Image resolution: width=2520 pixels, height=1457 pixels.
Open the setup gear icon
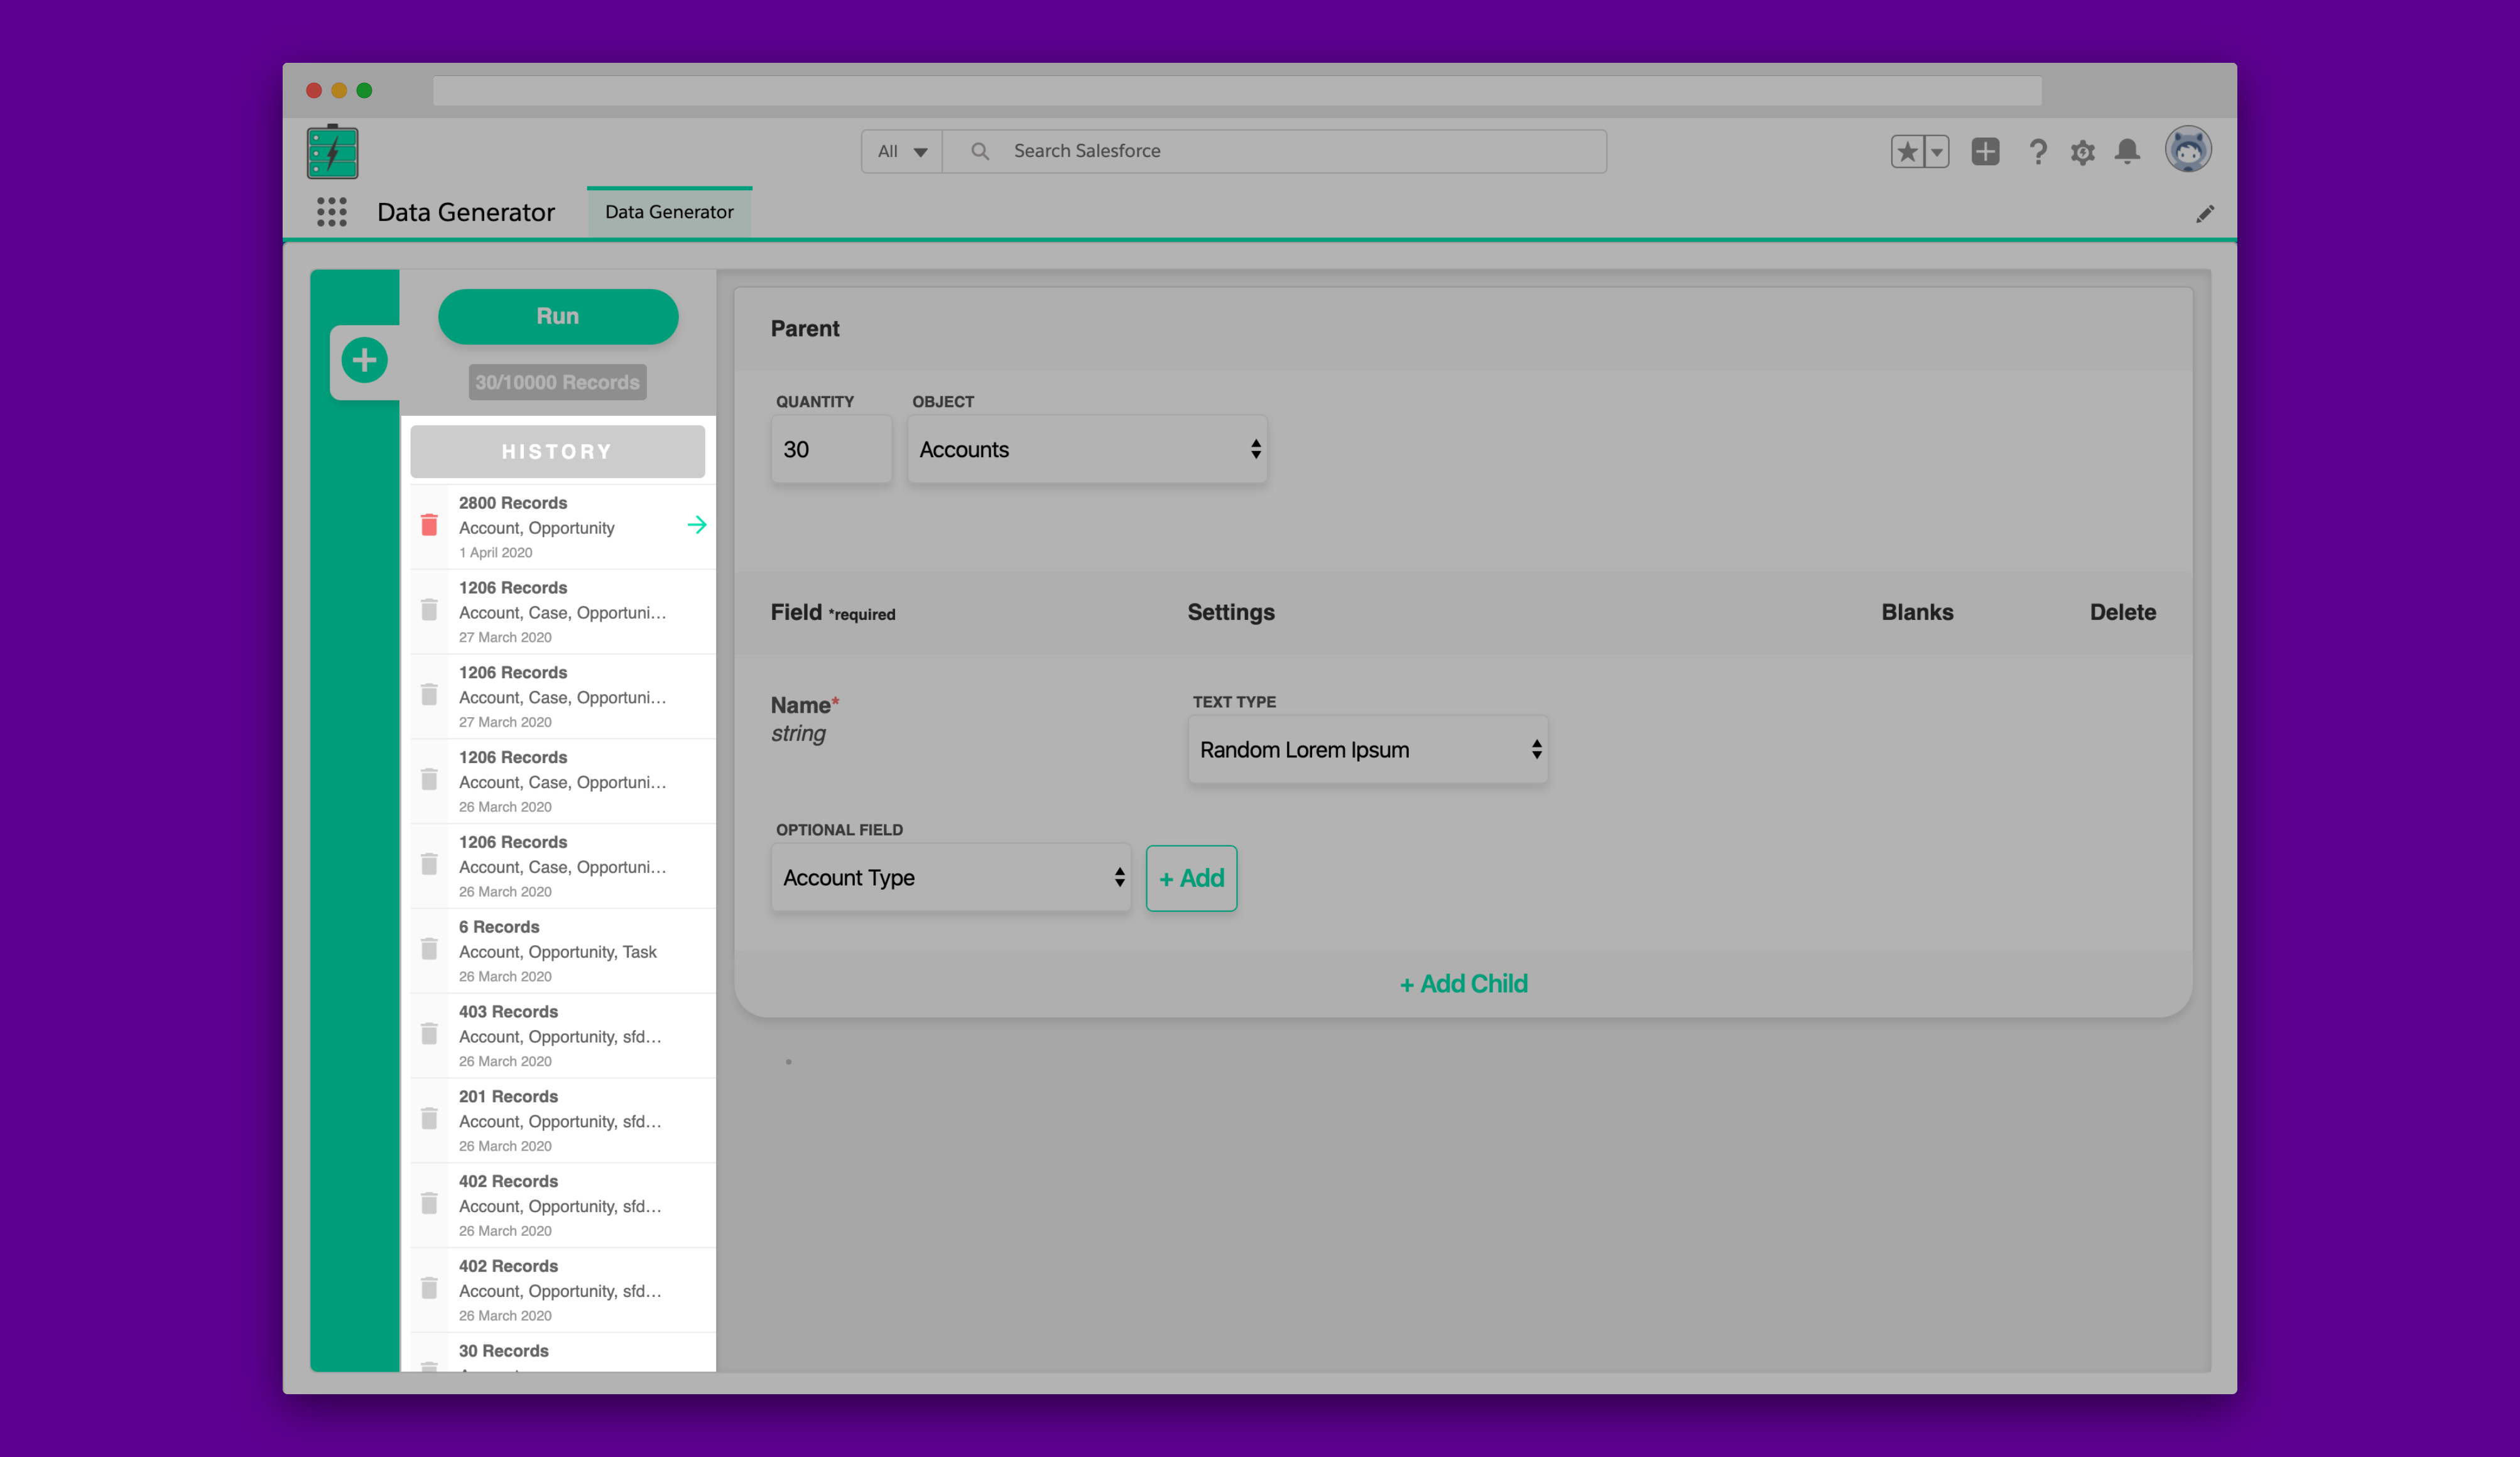pos(2082,152)
